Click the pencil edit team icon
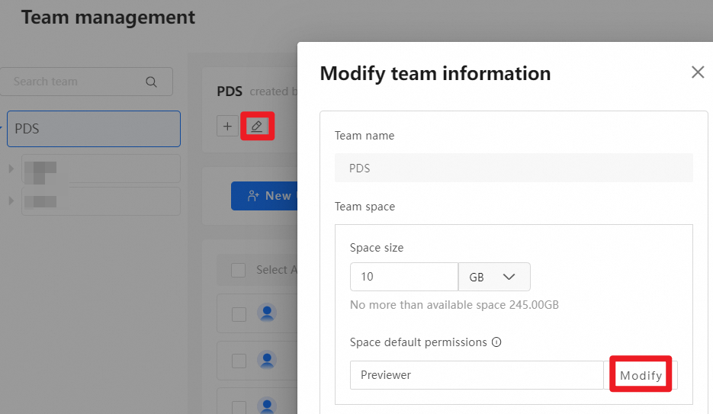713x414 pixels. click(x=257, y=126)
